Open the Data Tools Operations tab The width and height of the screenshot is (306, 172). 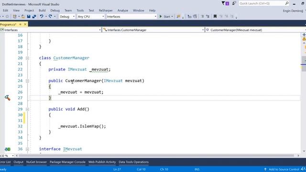134,162
